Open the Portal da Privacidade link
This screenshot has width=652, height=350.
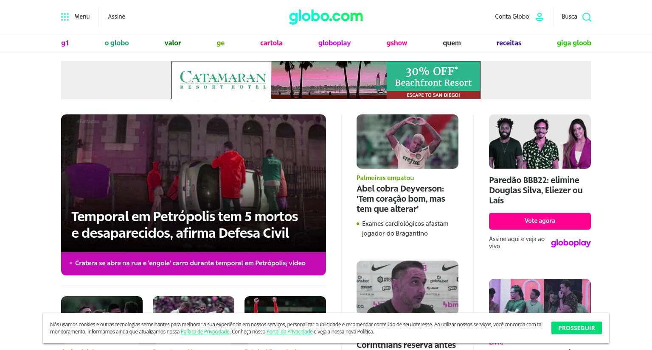click(x=289, y=332)
